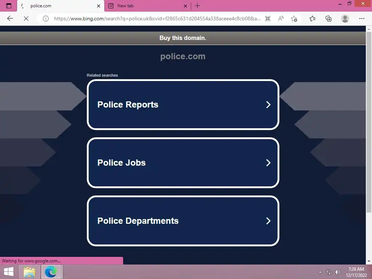
Task: Open Settings and more menu
Action: (361, 19)
